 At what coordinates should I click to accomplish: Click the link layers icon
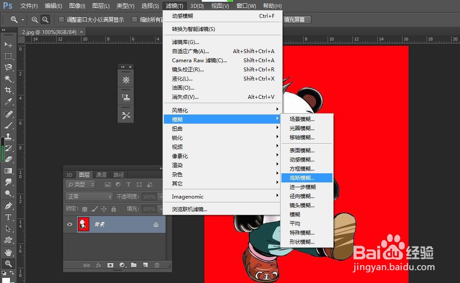point(87,265)
